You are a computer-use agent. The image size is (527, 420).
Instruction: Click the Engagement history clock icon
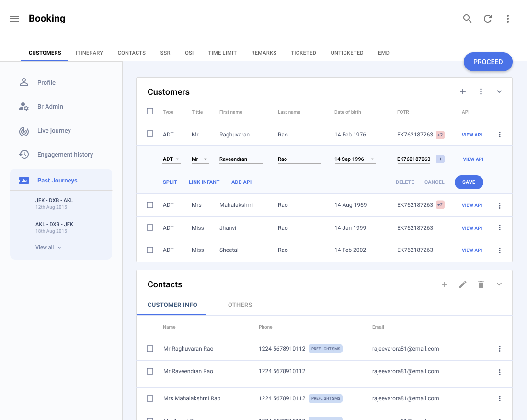click(x=24, y=155)
